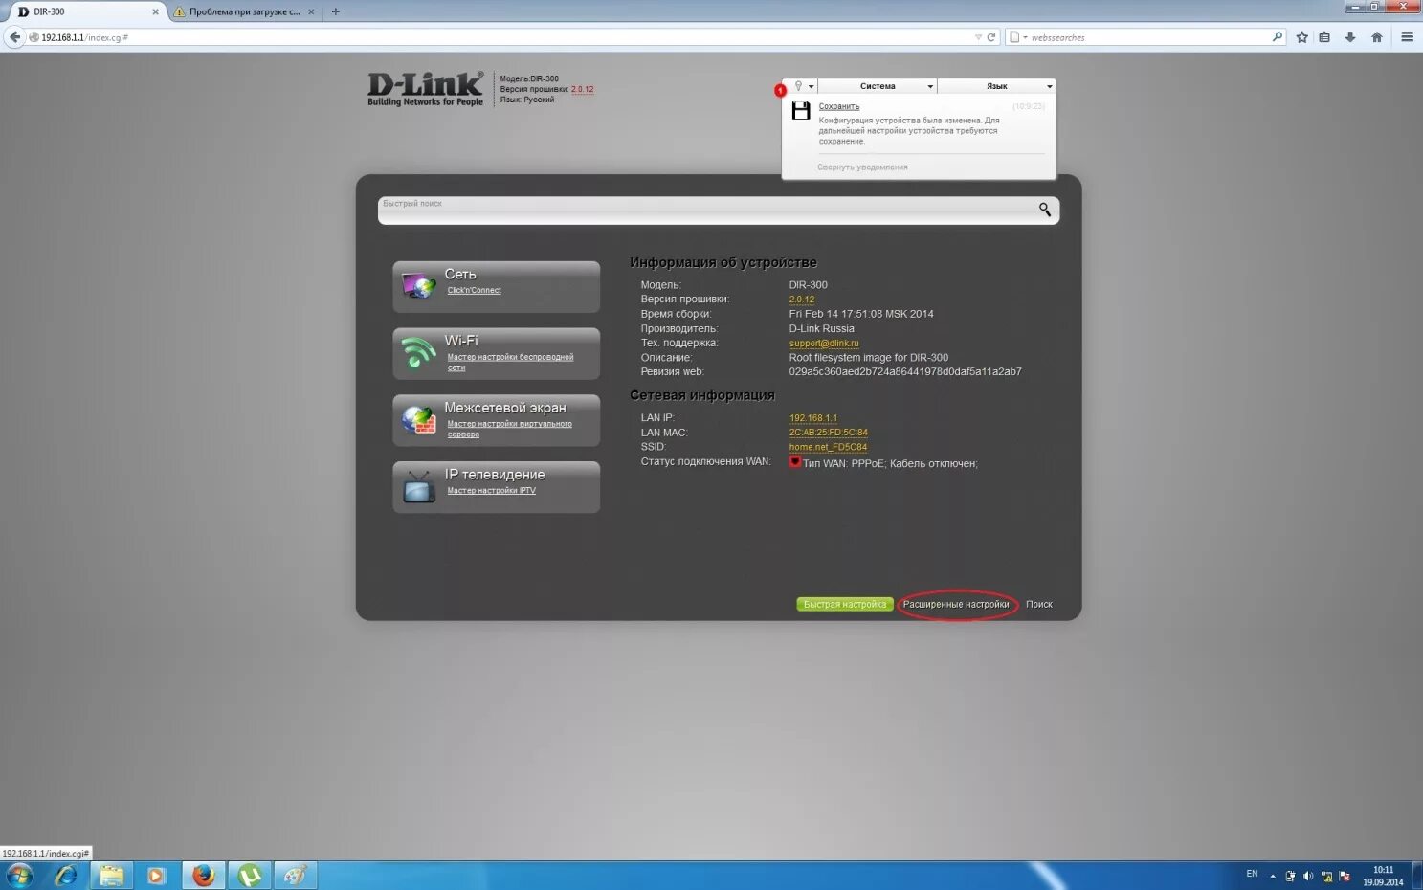Bookmark this page with star icon
1423x890 pixels.
pos(1301,37)
